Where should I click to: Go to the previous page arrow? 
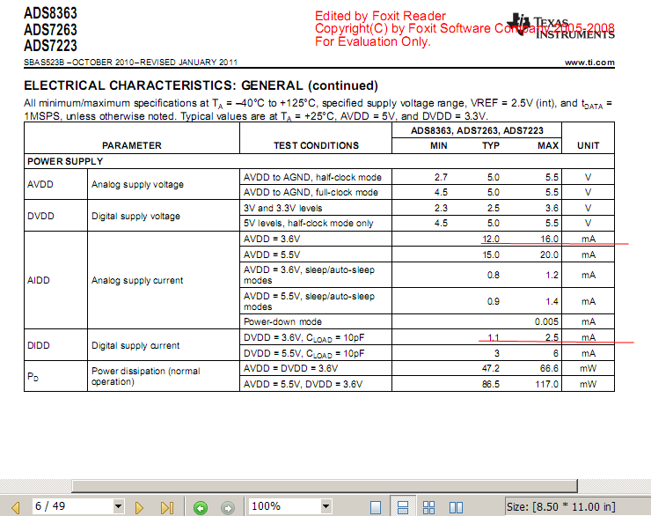click(16, 507)
